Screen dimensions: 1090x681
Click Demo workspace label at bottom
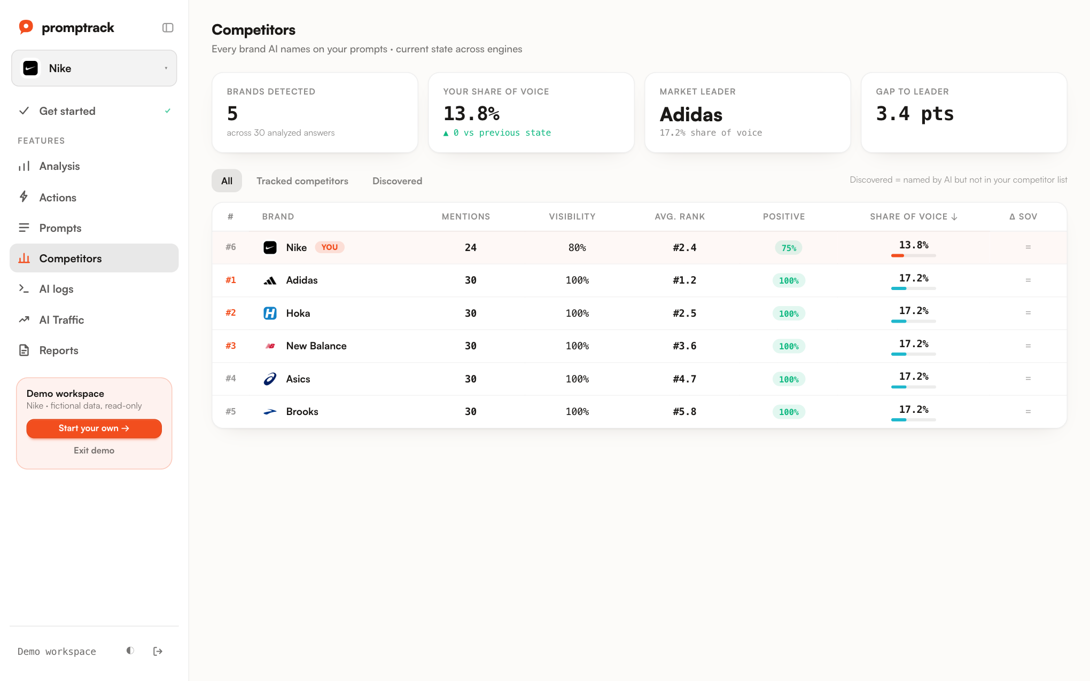click(x=57, y=652)
